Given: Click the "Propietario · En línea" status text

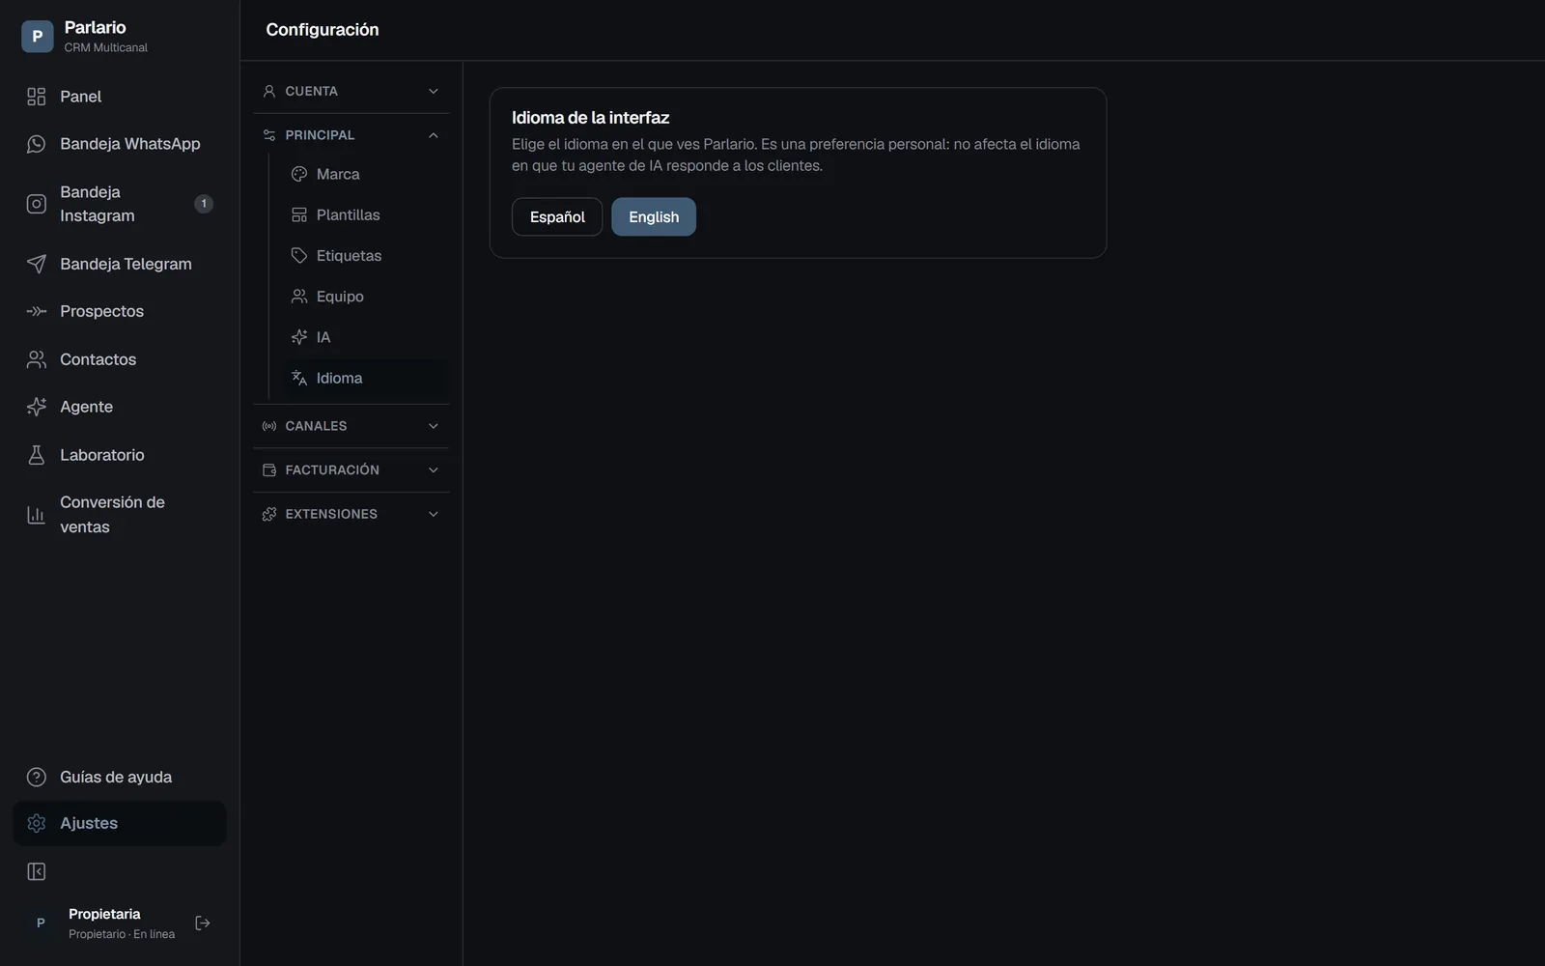Looking at the screenshot, I should click(122, 934).
